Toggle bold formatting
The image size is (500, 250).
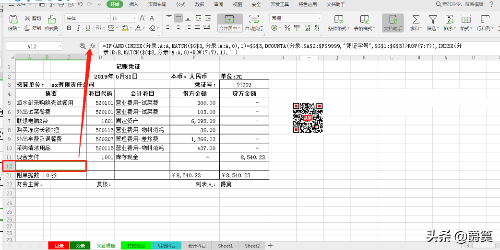69,28
